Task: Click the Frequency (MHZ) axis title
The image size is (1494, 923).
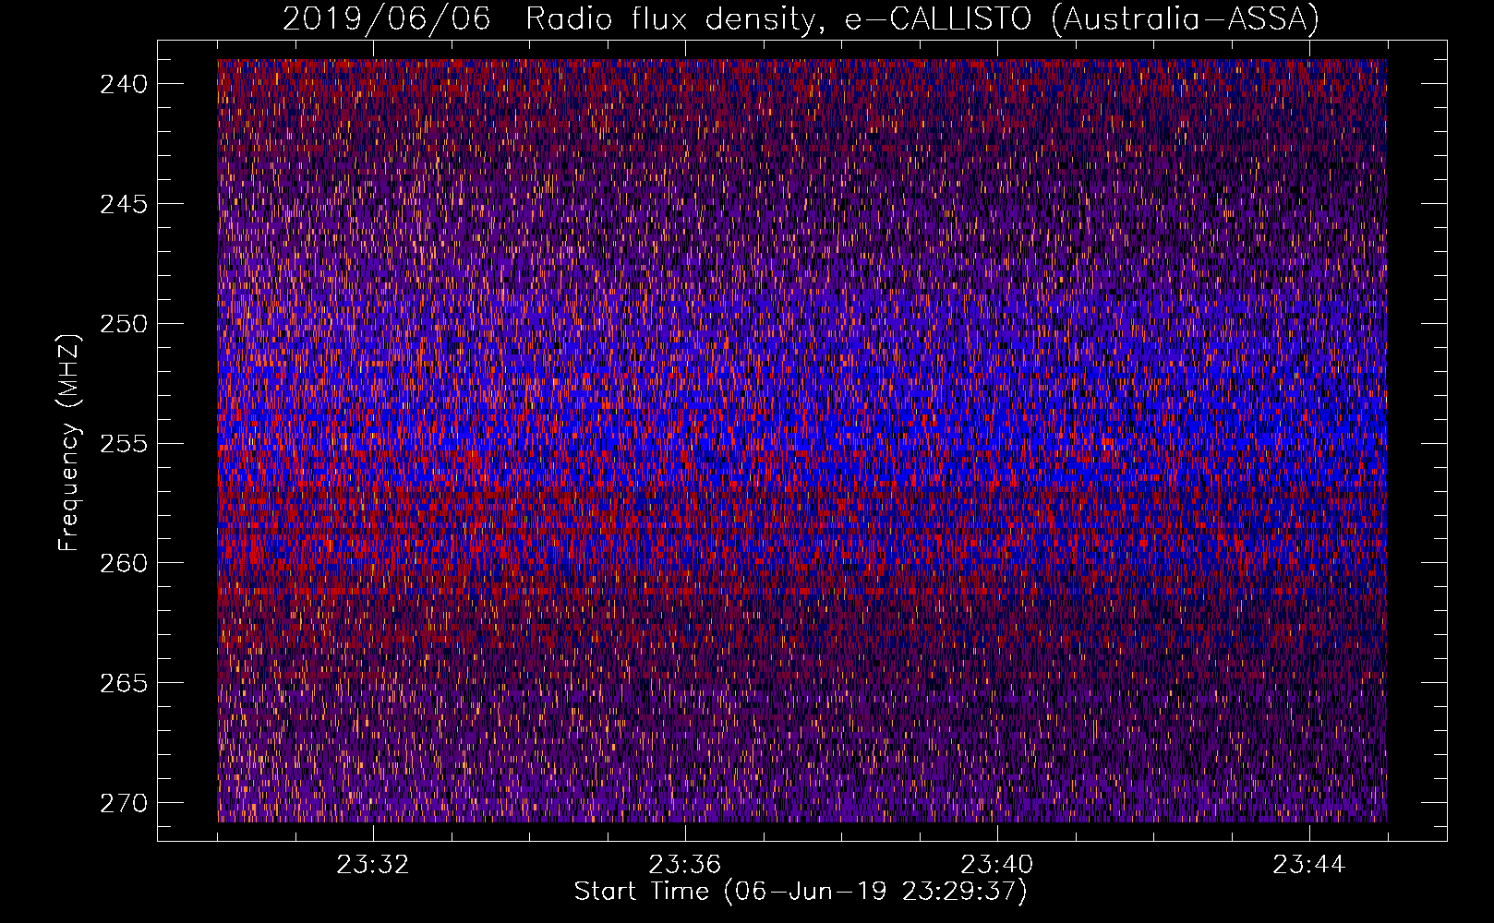Action: coord(69,442)
